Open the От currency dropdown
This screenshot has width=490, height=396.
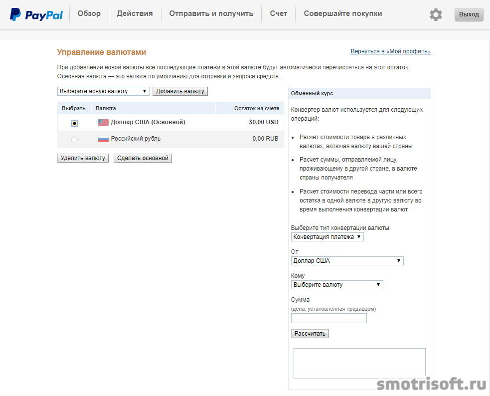click(347, 261)
